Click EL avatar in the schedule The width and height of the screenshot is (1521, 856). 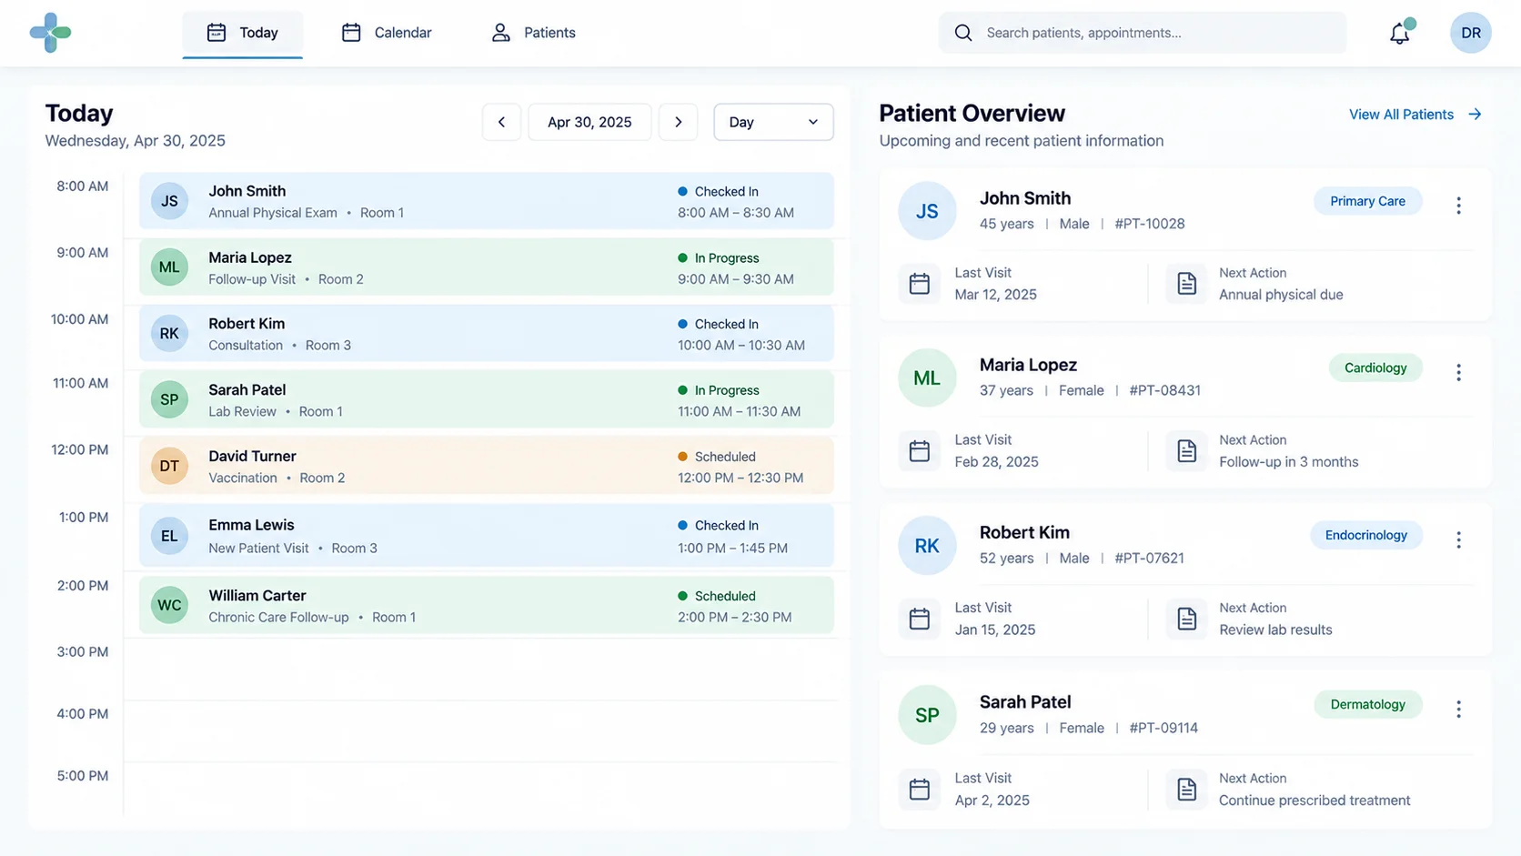(x=169, y=536)
